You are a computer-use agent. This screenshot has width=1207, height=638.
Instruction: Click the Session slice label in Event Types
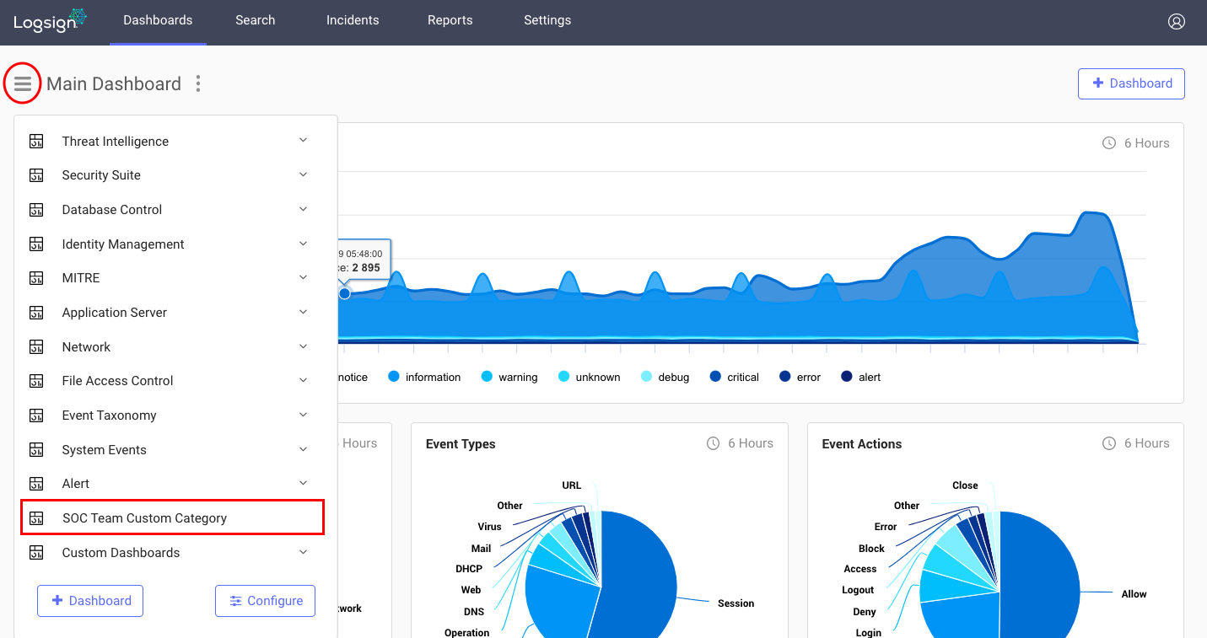736,603
